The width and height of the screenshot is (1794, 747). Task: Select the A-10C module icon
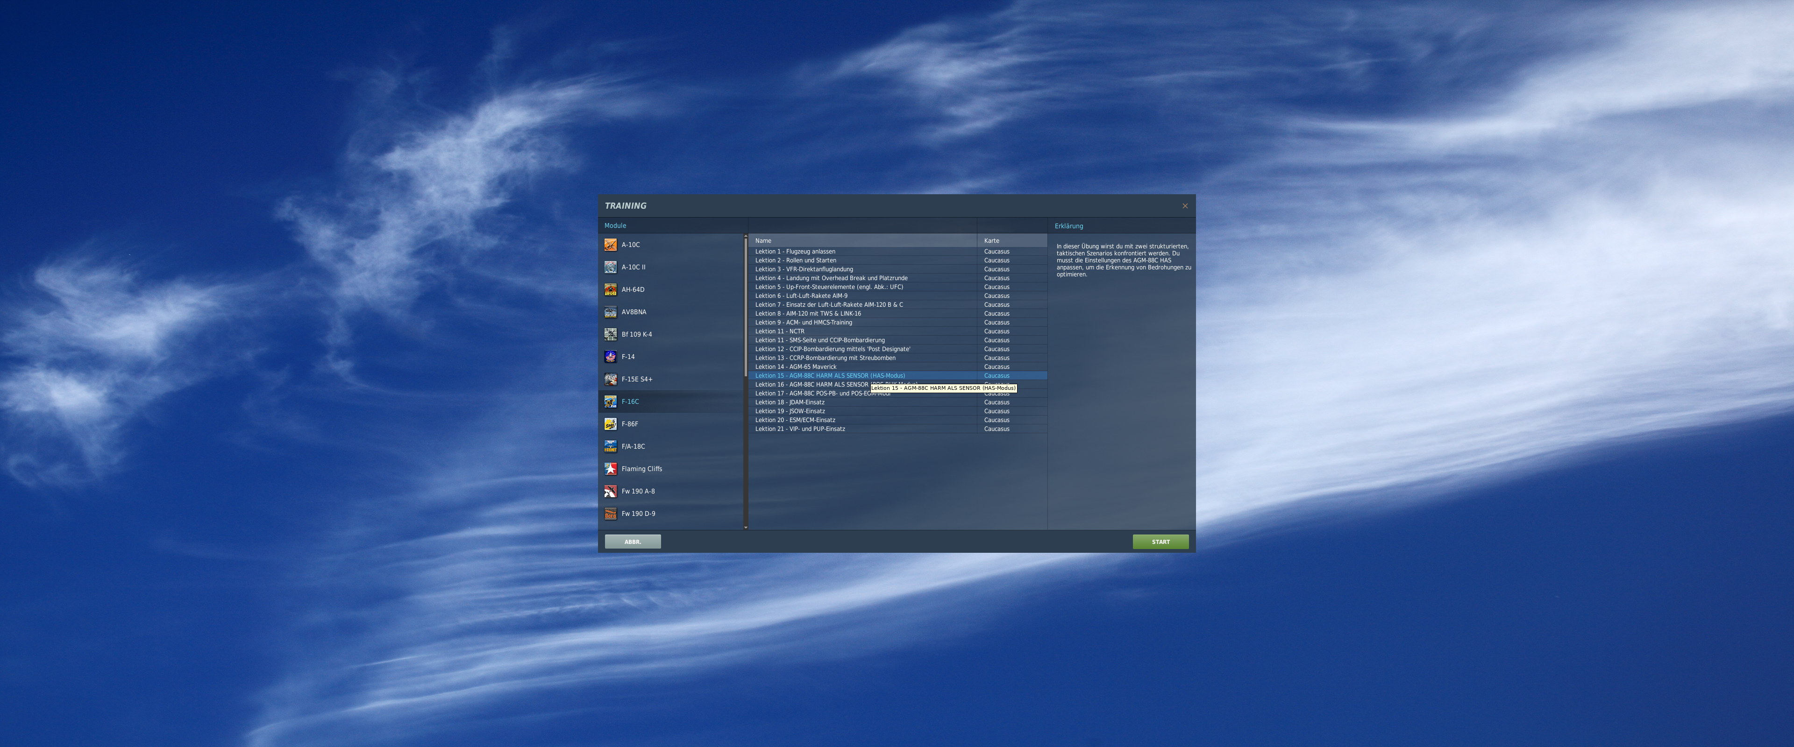610,244
